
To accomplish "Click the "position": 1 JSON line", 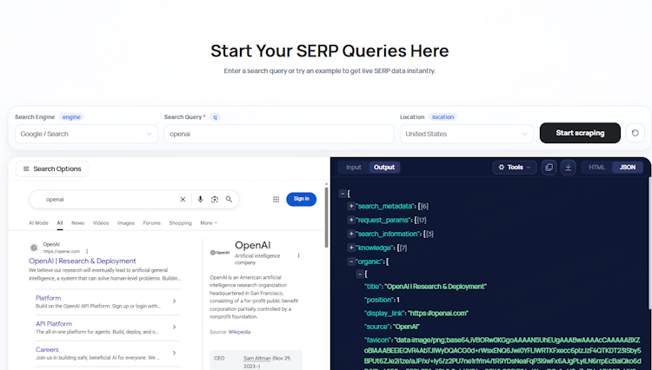I will [382, 300].
